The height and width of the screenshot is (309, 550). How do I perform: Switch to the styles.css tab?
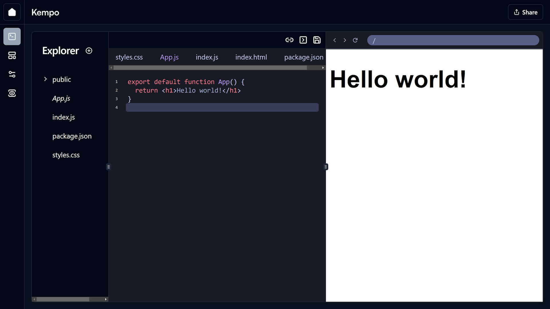(129, 57)
